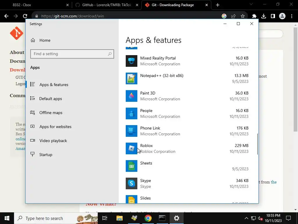298x224 pixels.
Task: Click the Skype app icon
Action: click(x=131, y=184)
